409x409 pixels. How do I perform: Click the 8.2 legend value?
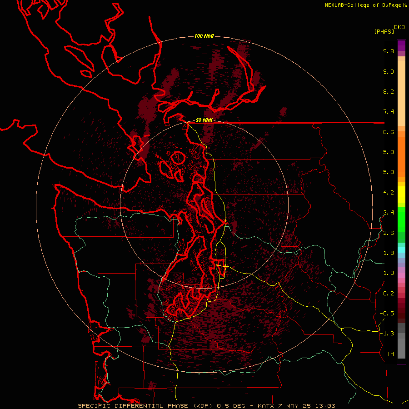click(389, 91)
